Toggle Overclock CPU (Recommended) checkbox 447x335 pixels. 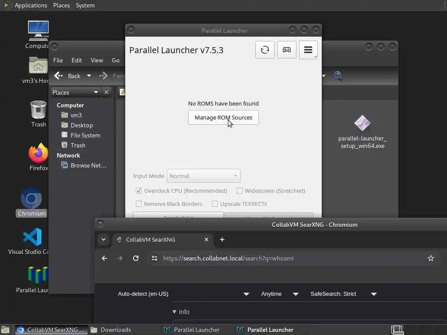click(138, 191)
